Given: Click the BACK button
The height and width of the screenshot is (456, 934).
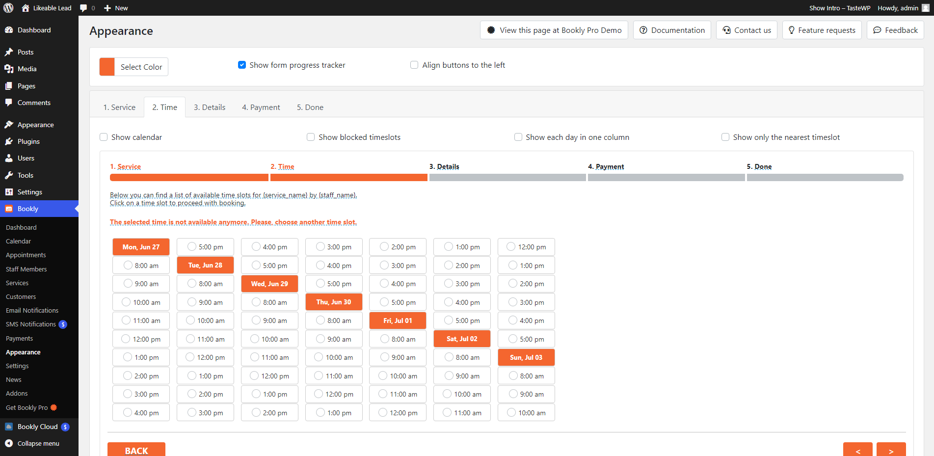Looking at the screenshot, I should (136, 450).
